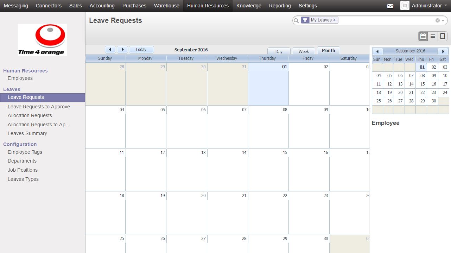Open the Messaging menu
Screen dimensions: 451x253
(x=16, y=6)
